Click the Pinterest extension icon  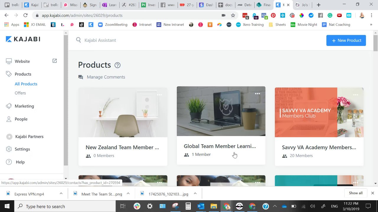pyautogui.click(x=273, y=15)
